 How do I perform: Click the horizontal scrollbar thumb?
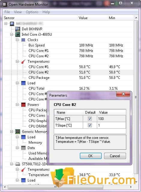tap(55, 187)
